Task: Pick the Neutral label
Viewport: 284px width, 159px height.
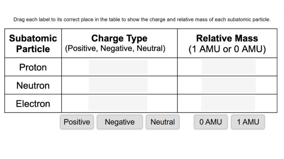Action: tap(162, 122)
